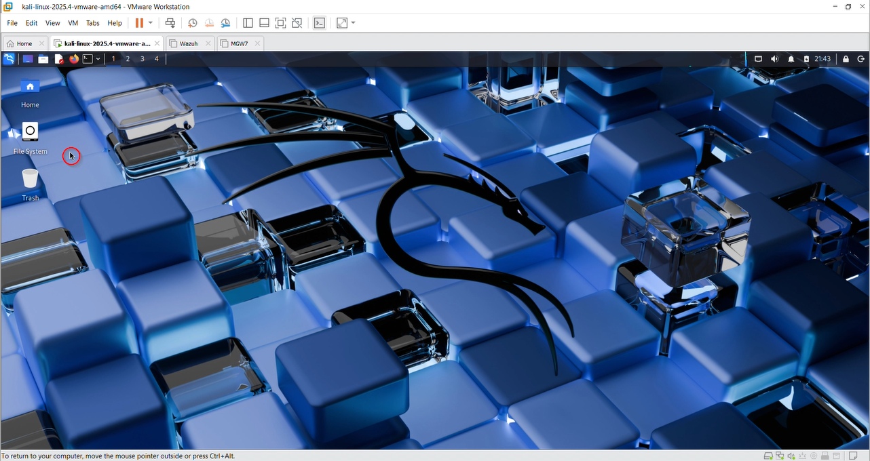Expand the pause/power options dropdown arrow
The image size is (870, 461).
pos(151,23)
